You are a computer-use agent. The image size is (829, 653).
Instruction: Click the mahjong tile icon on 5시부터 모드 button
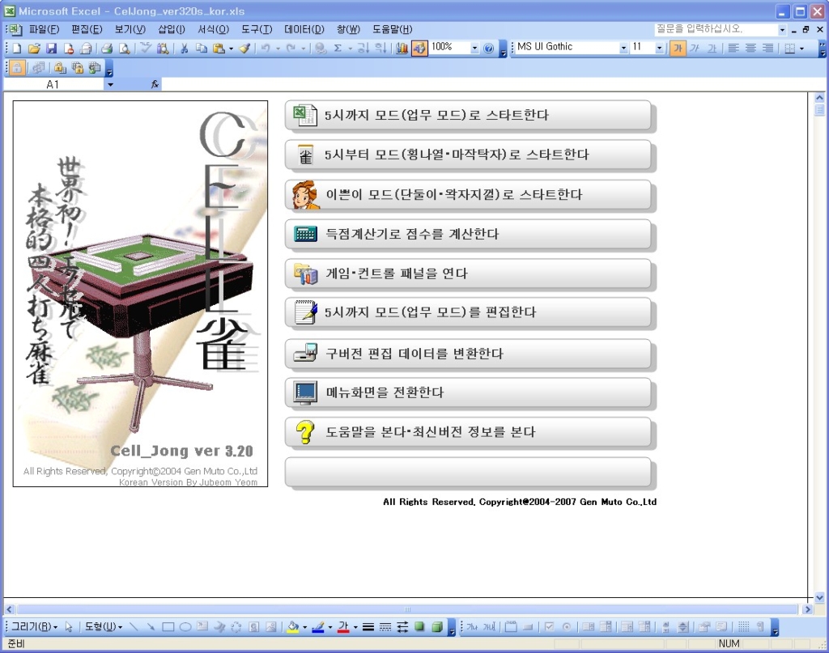click(x=305, y=155)
